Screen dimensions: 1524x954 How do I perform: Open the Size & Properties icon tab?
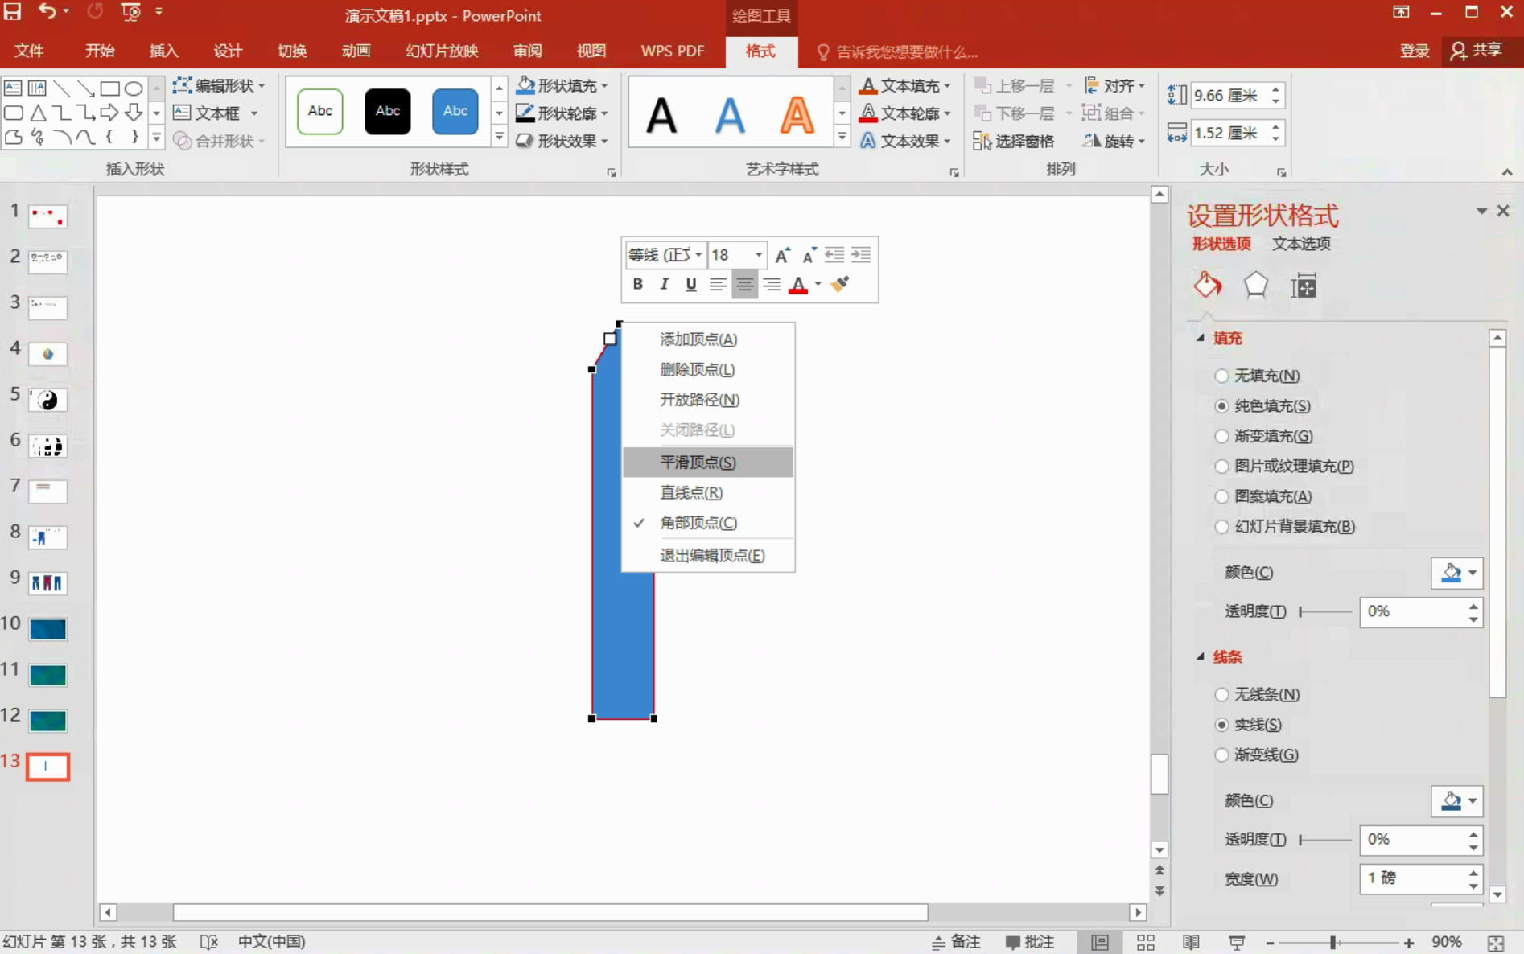pyautogui.click(x=1304, y=286)
